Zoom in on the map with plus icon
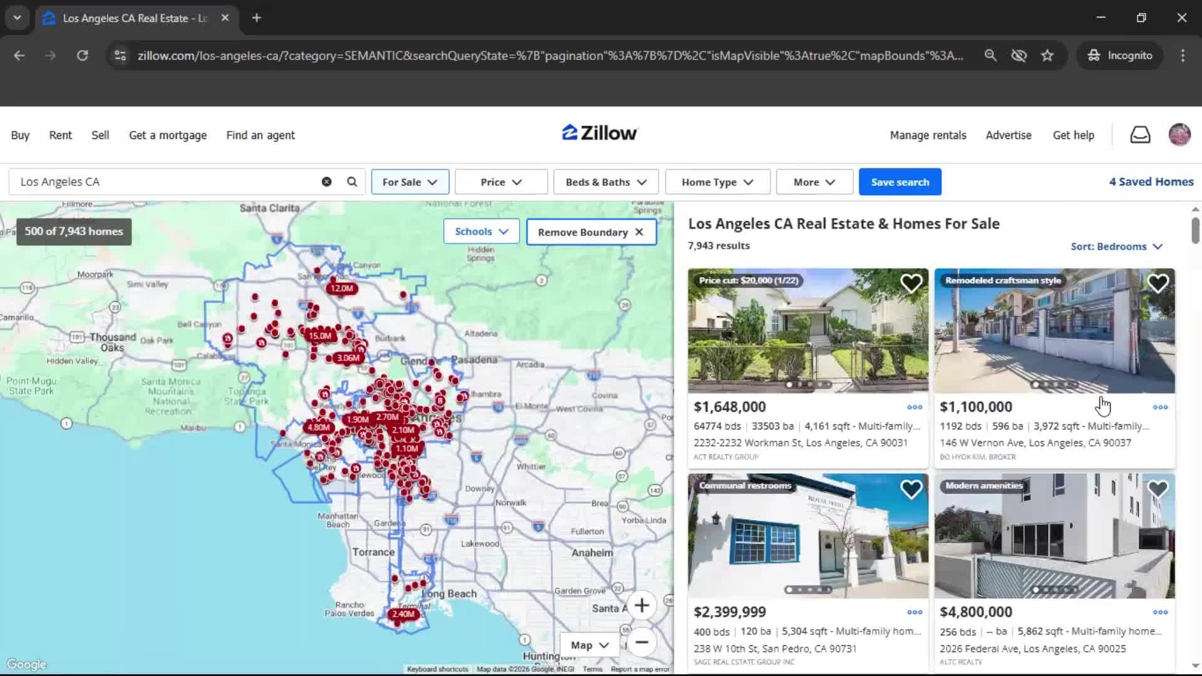This screenshot has width=1202, height=676. click(642, 605)
